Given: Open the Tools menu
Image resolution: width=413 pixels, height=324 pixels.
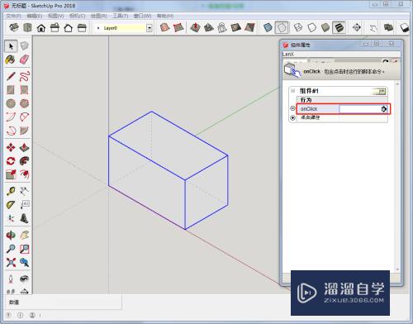Looking at the screenshot, I should [x=121, y=16].
